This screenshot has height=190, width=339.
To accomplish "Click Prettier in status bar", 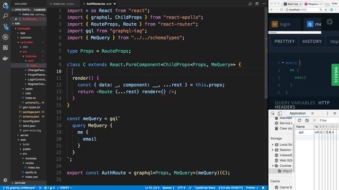I will (252, 188).
